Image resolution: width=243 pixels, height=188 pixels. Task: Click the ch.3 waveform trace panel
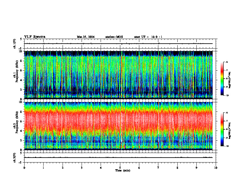(121, 158)
